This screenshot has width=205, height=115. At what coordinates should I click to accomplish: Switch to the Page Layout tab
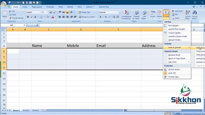[x=37, y=7]
